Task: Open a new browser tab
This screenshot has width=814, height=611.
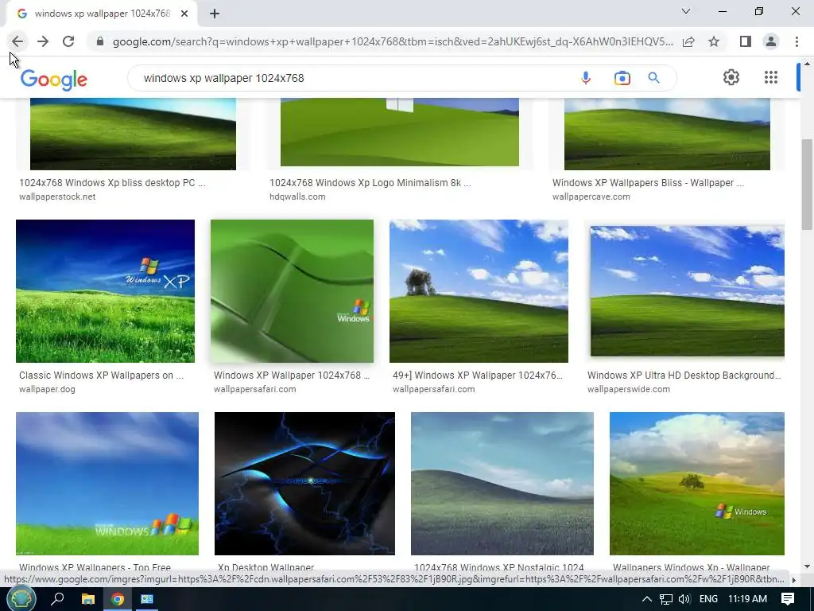Action: (x=215, y=14)
